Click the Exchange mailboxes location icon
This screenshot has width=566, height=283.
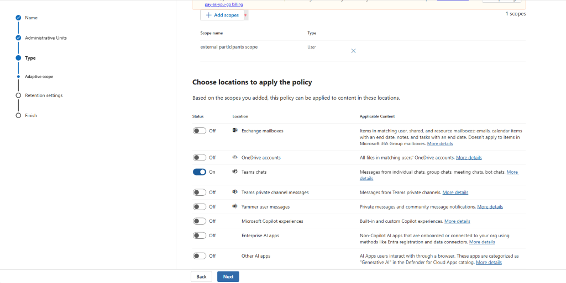point(234,130)
